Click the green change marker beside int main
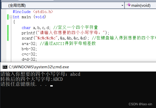The image size is (156, 108). click(x=8, y=17)
